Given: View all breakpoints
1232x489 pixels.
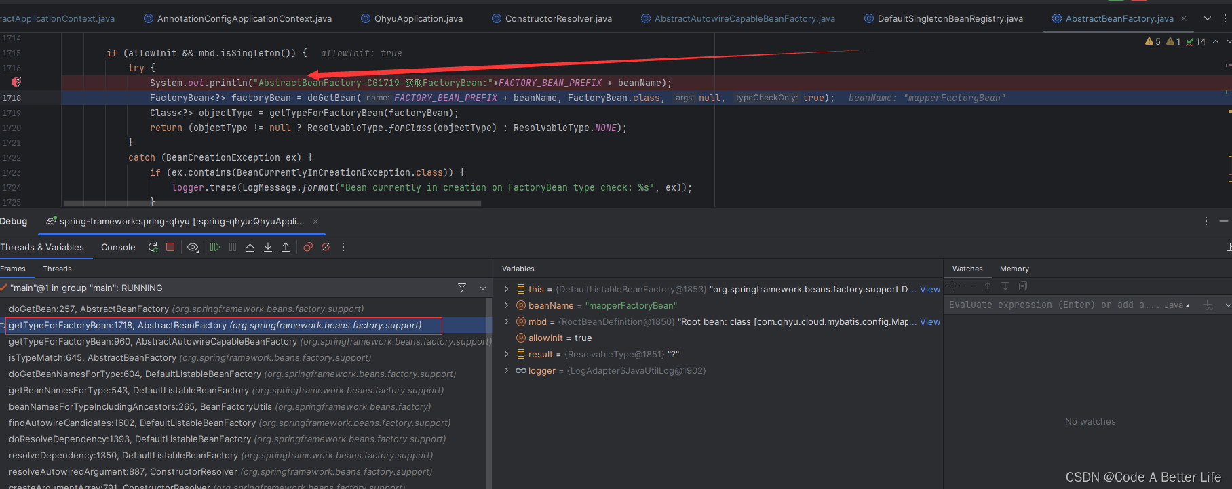Looking at the screenshot, I should (308, 248).
